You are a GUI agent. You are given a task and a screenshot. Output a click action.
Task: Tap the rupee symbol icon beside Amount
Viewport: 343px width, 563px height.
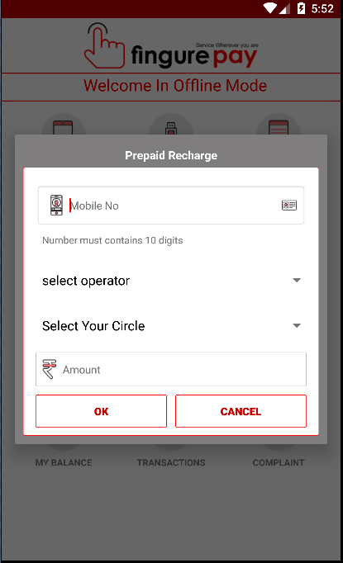click(x=50, y=369)
